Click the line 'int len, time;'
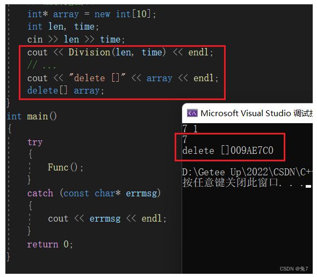This screenshot has width=317, height=277. (63, 26)
